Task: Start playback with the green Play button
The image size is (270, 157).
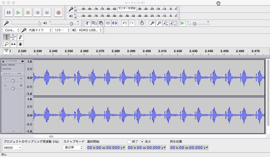Action: 18,13
